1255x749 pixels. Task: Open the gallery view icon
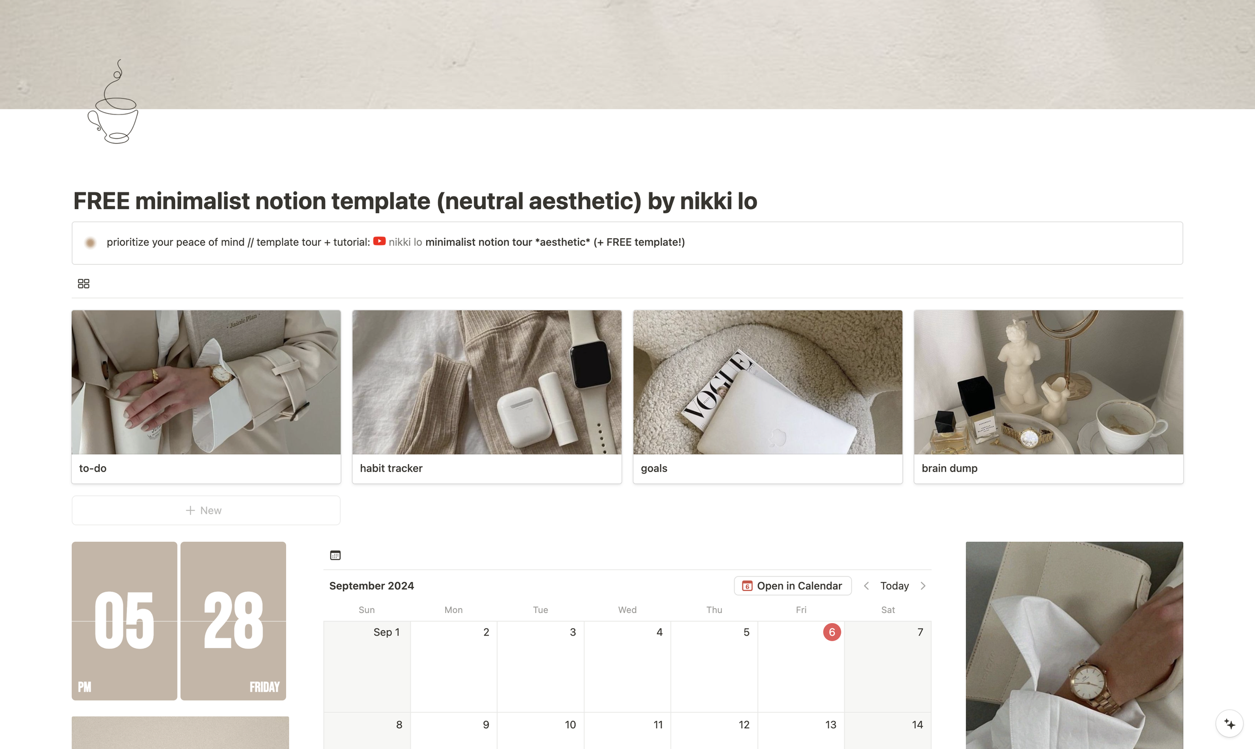click(84, 283)
